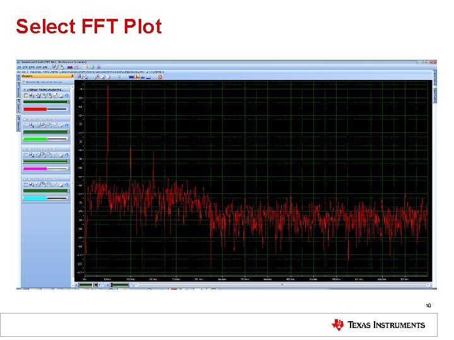Switch to the blue waveform plot type icon
Image resolution: width=454 pixels, height=340 pixels.
point(131,77)
